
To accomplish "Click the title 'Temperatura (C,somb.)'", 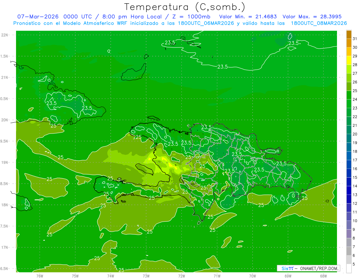I will (x=185, y=7).
